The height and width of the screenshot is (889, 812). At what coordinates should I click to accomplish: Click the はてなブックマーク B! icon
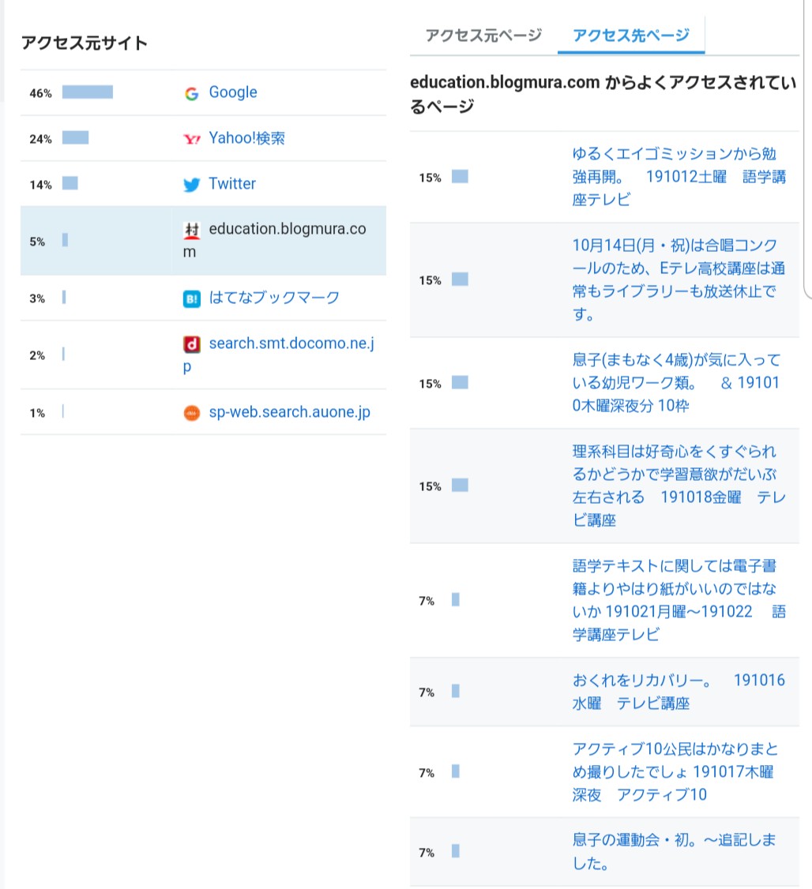[x=190, y=298]
